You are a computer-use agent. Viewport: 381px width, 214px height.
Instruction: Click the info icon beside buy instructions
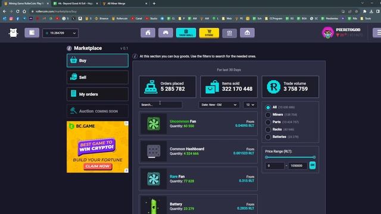[x=135, y=56]
